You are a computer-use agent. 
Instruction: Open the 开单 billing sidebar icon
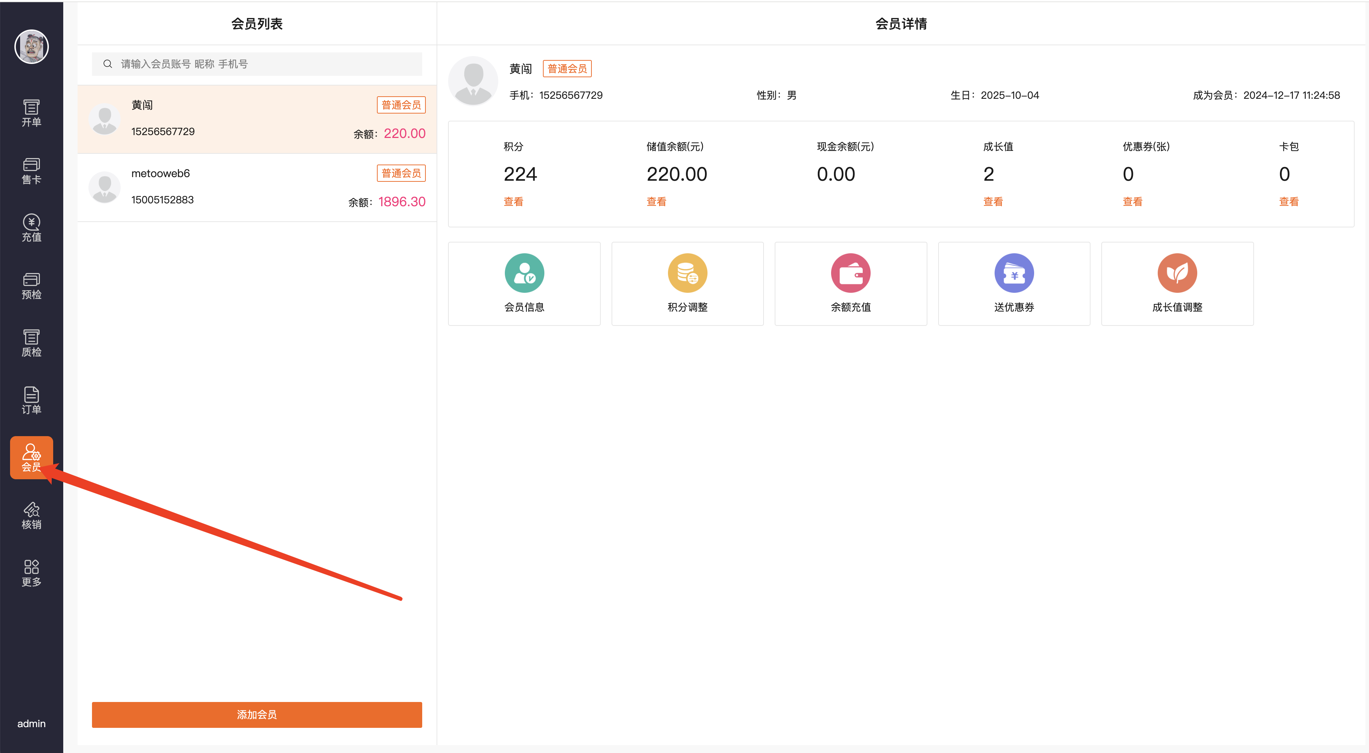[31, 113]
